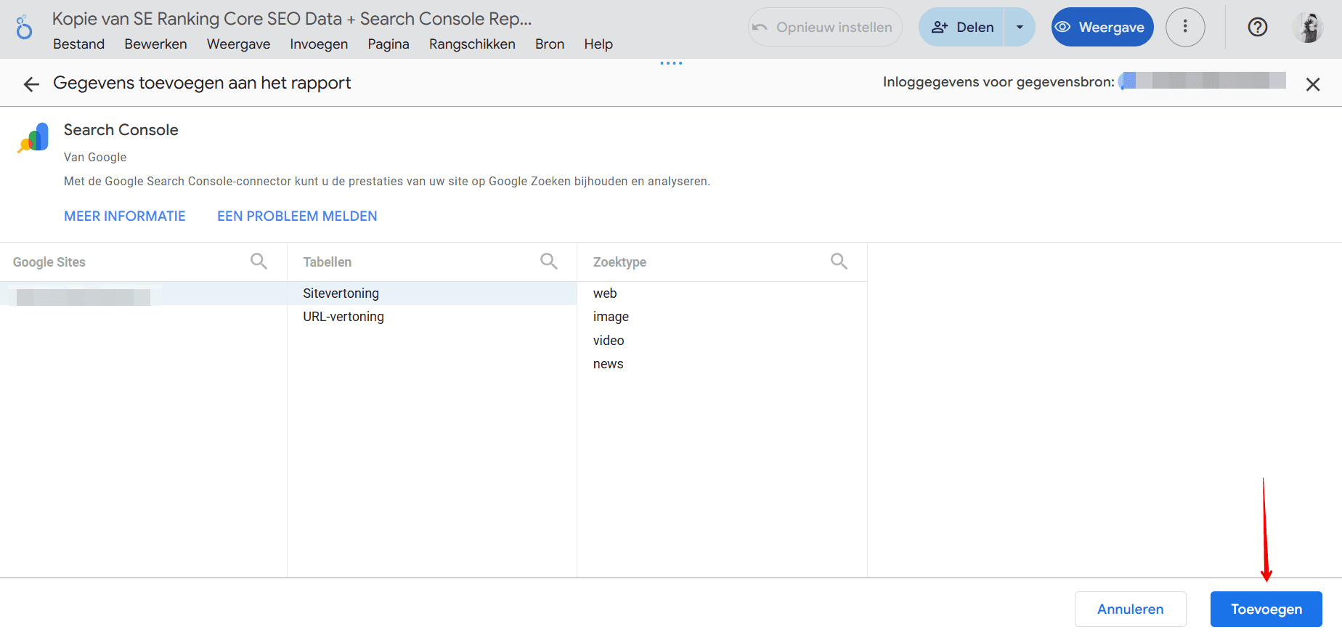Close the add data panel
Screen dimensions: 1342x640
(1313, 84)
